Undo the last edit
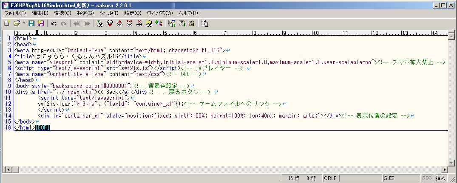 tap(54, 24)
